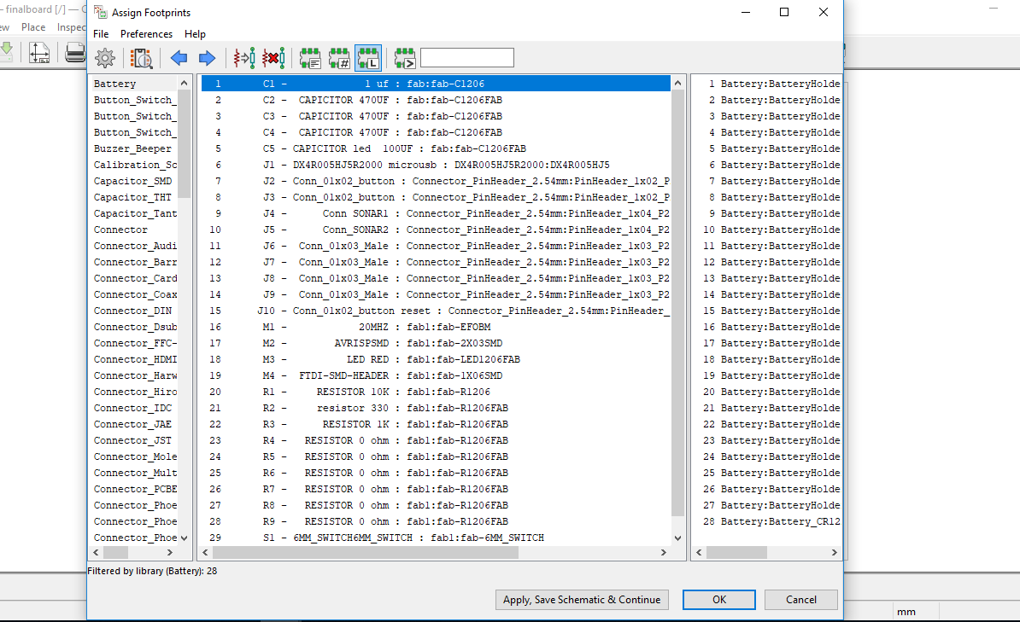Click component list vertical scrollbar up arrow
The image size is (1020, 622).
[x=677, y=84]
